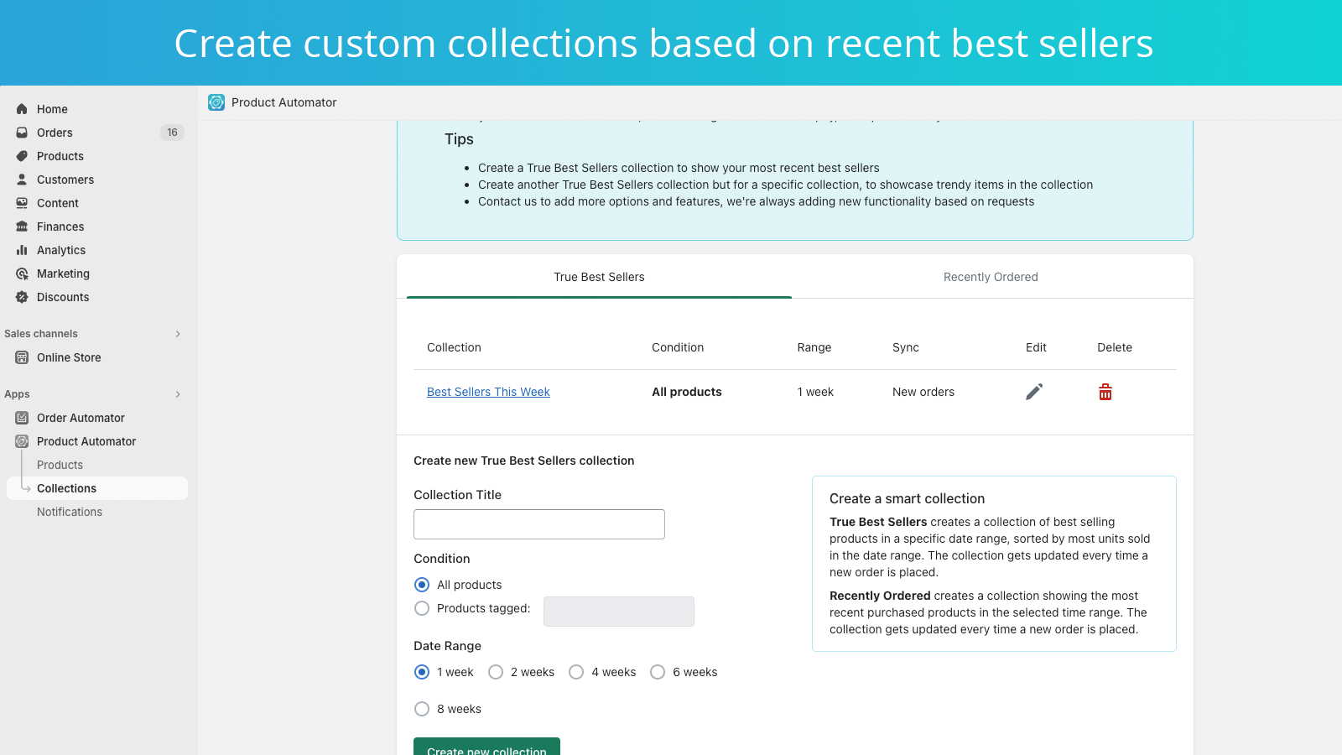Click the Orders inbox icon
The width and height of the screenshot is (1342, 755).
pyautogui.click(x=22, y=133)
